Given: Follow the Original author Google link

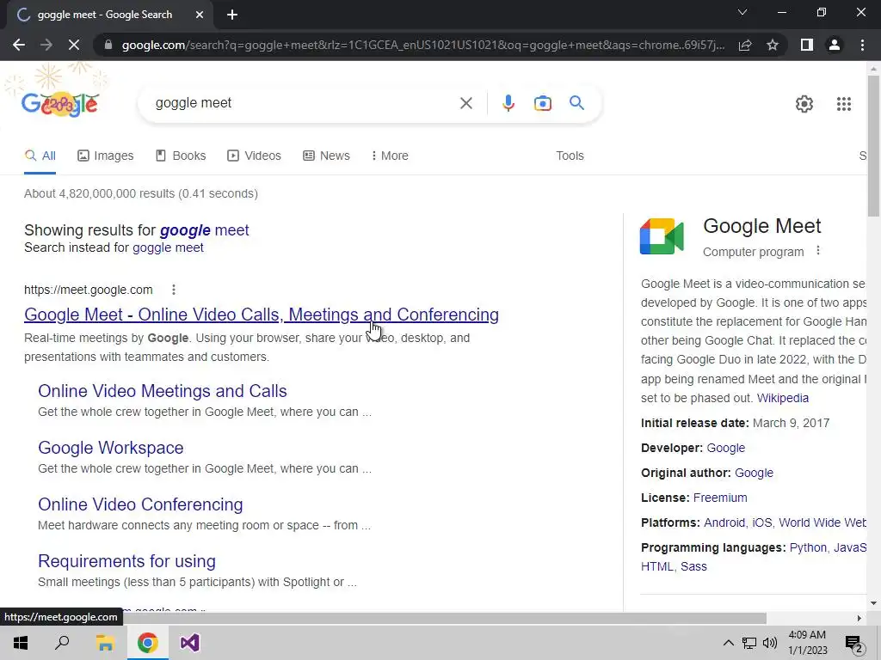Looking at the screenshot, I should point(754,474).
